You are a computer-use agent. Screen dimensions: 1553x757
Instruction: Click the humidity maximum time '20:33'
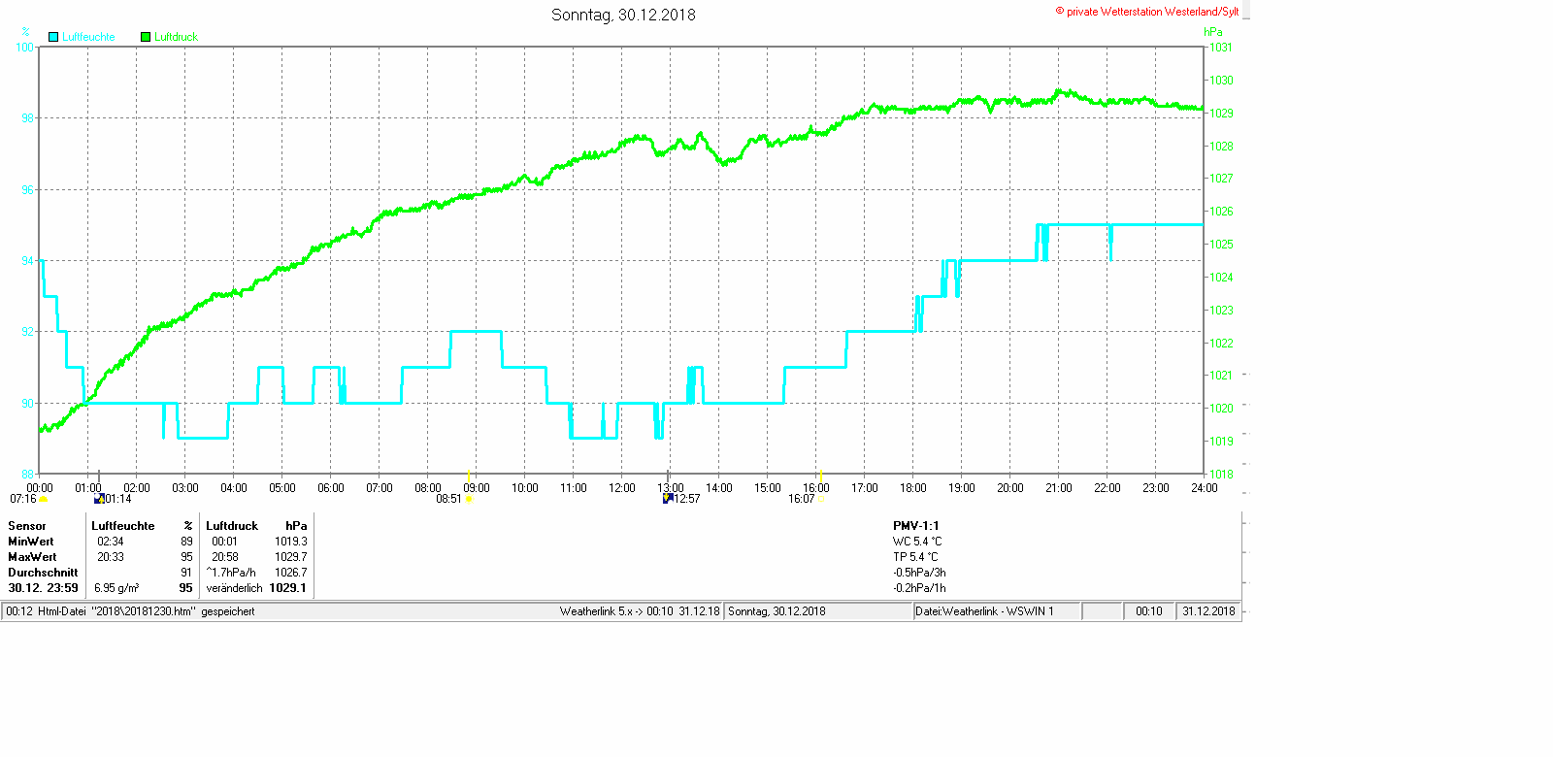111,557
